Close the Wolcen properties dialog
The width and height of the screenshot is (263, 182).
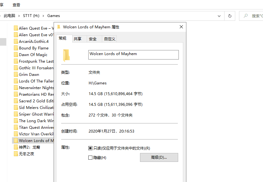[181, 27]
